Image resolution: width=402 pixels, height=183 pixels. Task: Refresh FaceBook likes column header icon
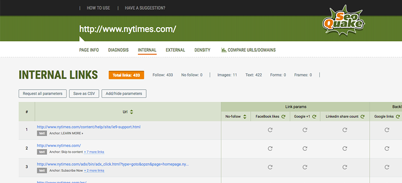(x=283, y=117)
